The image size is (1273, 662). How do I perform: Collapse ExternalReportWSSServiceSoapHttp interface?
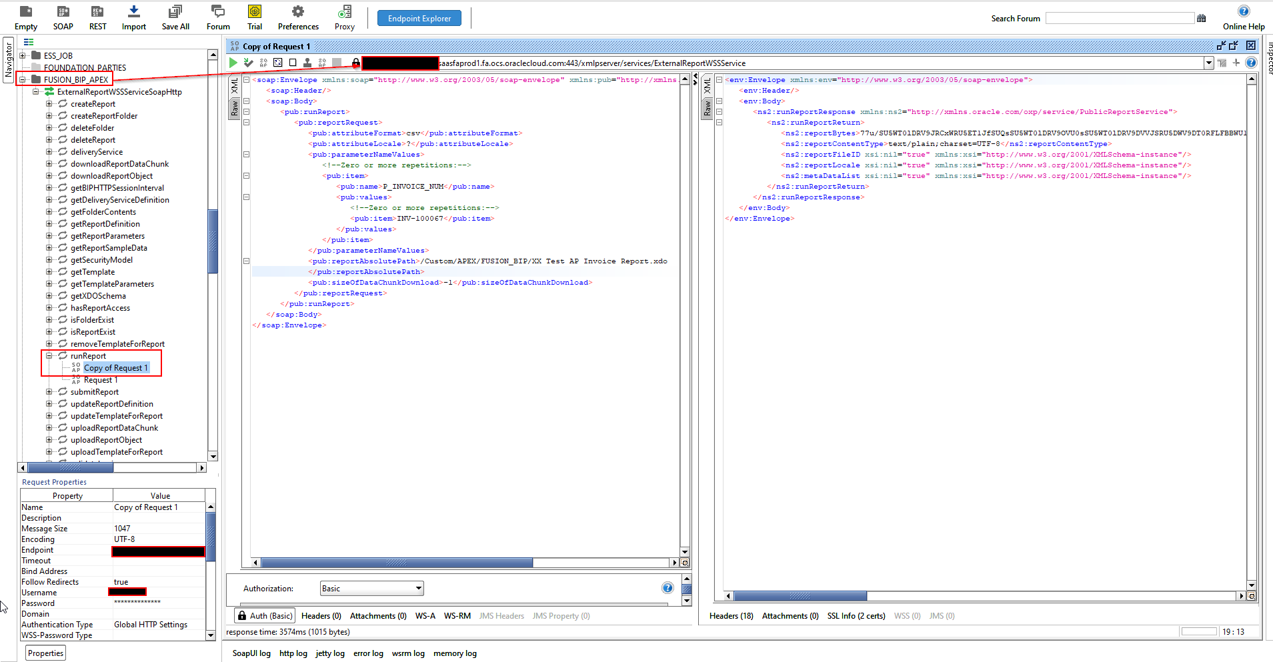point(36,91)
